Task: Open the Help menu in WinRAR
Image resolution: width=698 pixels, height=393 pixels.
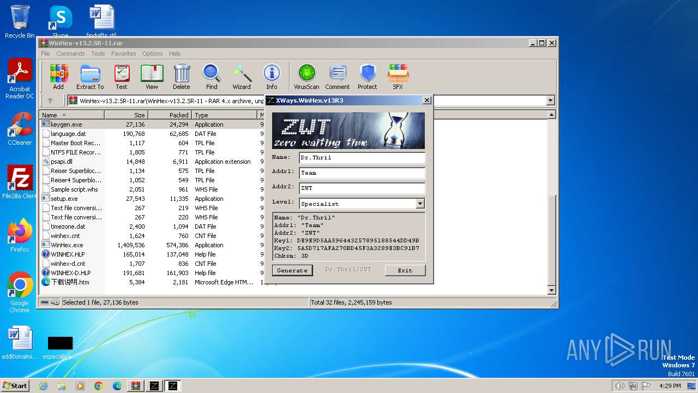Action: 174,53
